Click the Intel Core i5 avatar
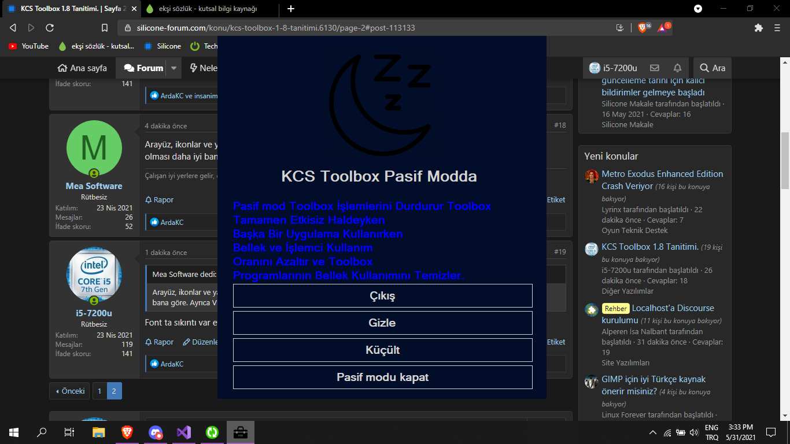This screenshot has height=444, width=790. [94, 275]
